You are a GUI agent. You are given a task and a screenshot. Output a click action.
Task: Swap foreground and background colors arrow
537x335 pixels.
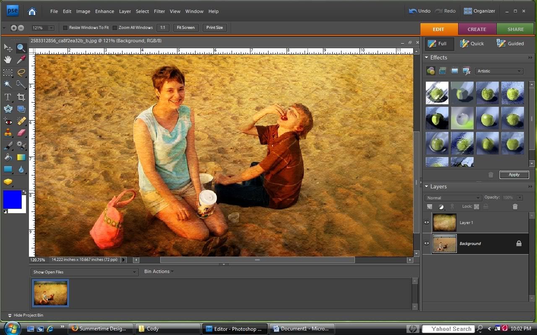[24, 192]
